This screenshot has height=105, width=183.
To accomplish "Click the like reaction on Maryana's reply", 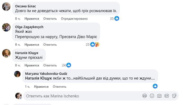I will pyautogui.click(x=155, y=86).
